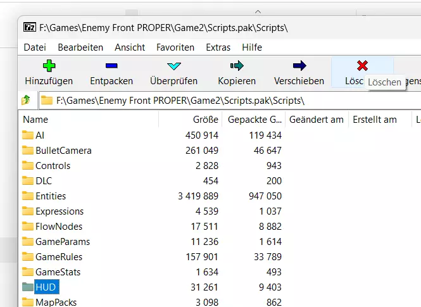Select the Entities folder icon
The height and width of the screenshot is (307, 421).
coord(28,196)
